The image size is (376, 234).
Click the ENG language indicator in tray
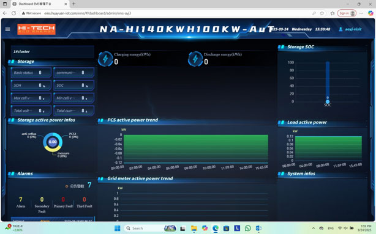coord(331,229)
